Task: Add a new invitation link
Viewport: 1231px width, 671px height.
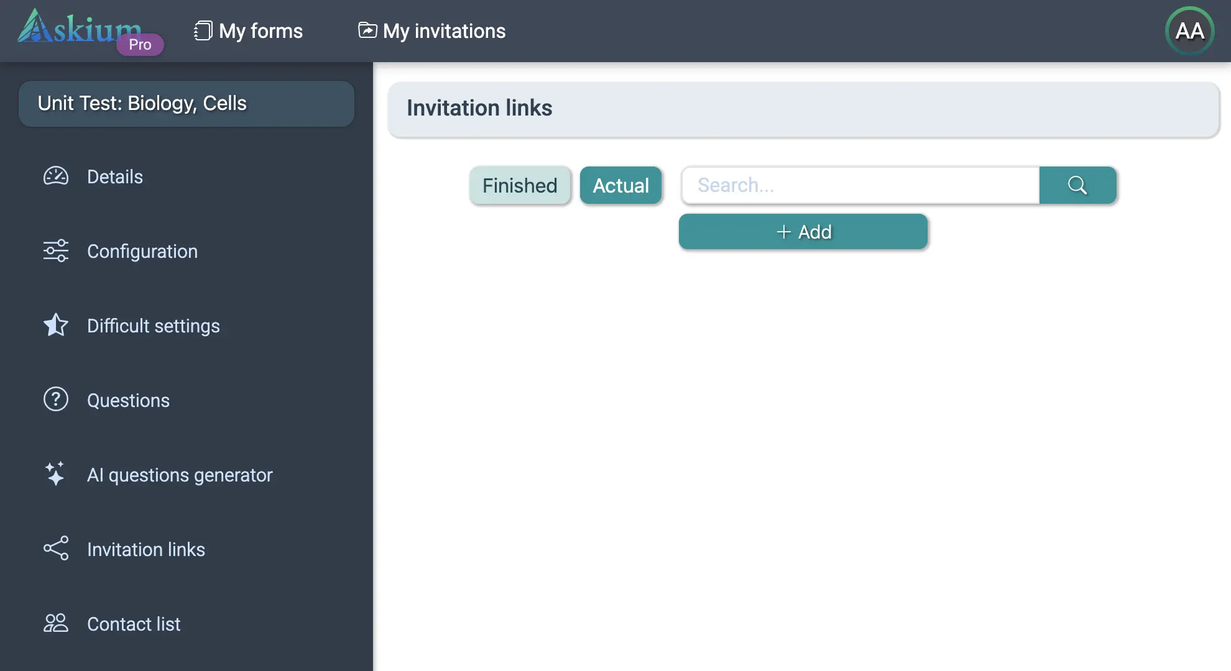Action: (803, 232)
